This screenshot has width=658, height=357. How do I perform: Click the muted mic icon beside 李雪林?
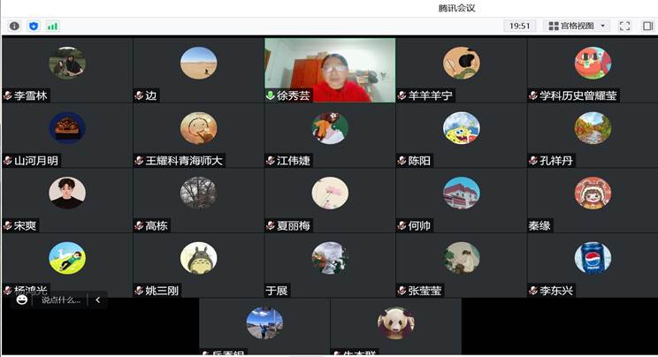click(x=8, y=95)
